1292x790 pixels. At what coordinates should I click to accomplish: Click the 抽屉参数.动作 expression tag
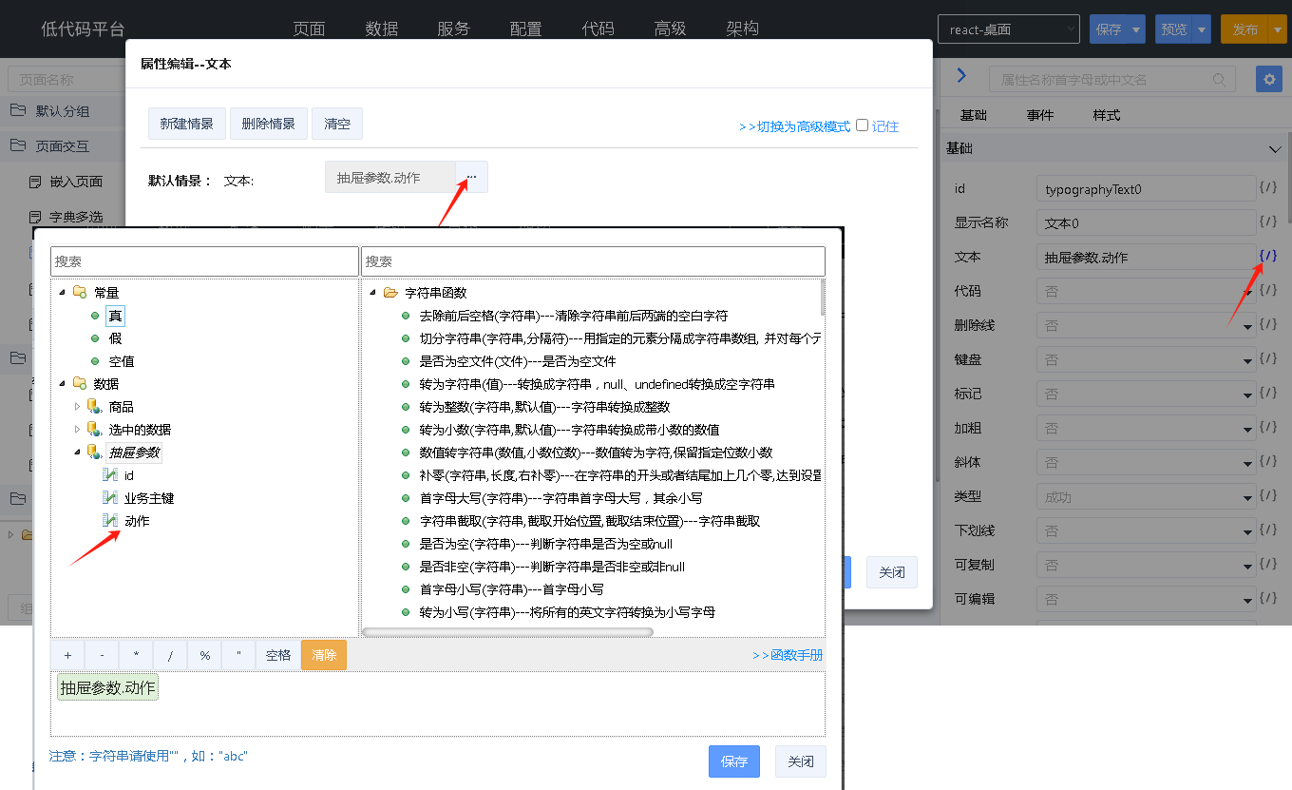tap(107, 688)
